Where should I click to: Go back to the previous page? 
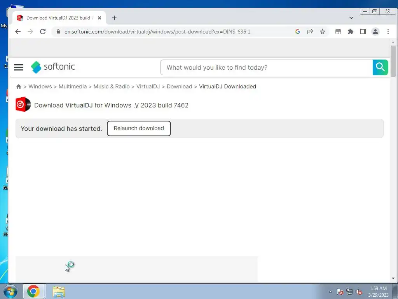(18, 32)
